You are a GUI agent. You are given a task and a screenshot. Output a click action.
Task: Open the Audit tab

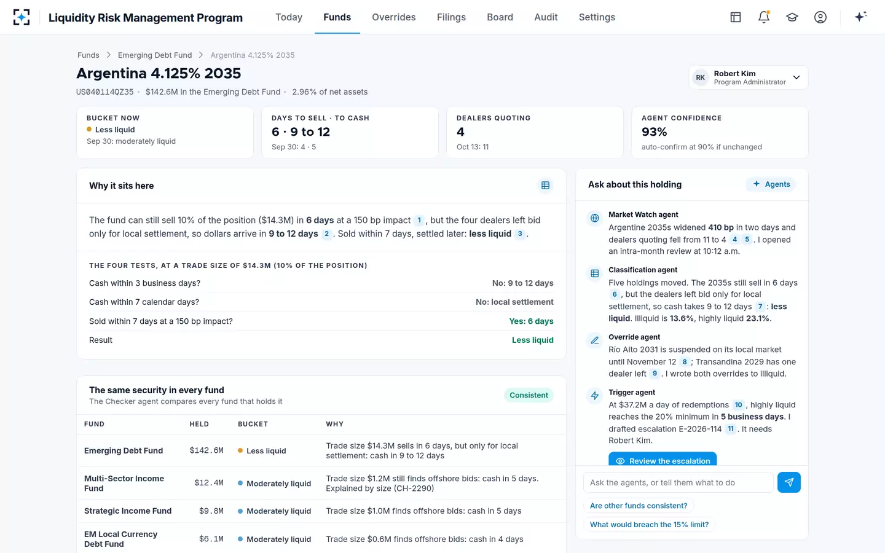pos(546,17)
